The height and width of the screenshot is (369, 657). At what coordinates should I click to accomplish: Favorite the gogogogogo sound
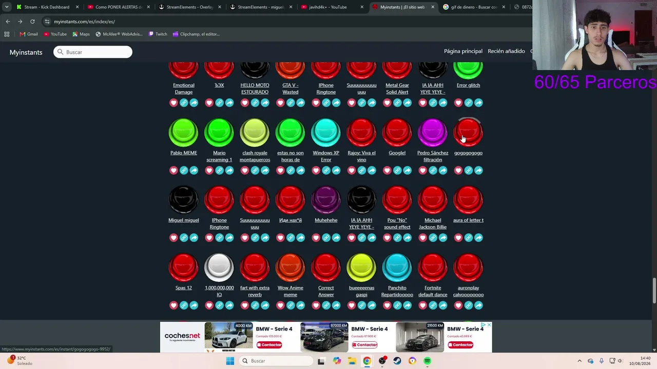[x=458, y=171]
